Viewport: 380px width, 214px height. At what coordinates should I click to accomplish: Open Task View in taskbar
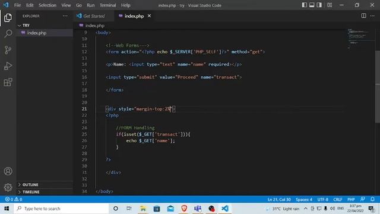point(129,209)
